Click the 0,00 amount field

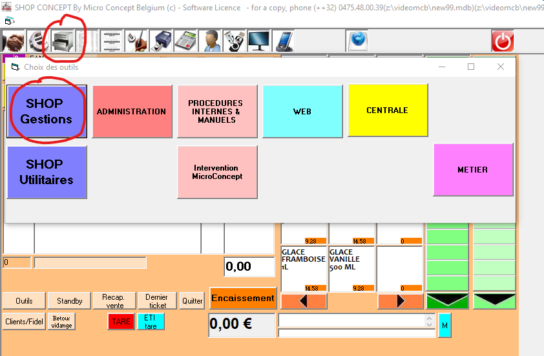(x=249, y=266)
